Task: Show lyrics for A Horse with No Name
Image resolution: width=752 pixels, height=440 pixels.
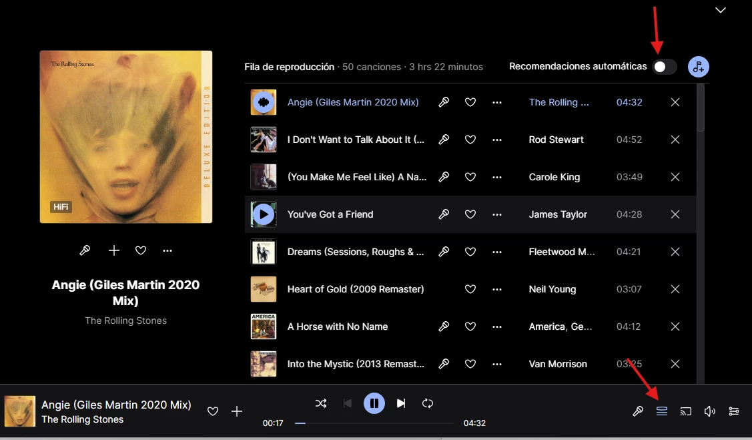Action: [x=444, y=326]
